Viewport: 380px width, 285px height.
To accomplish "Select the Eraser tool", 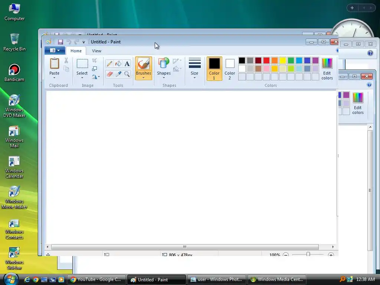I will (x=109, y=74).
